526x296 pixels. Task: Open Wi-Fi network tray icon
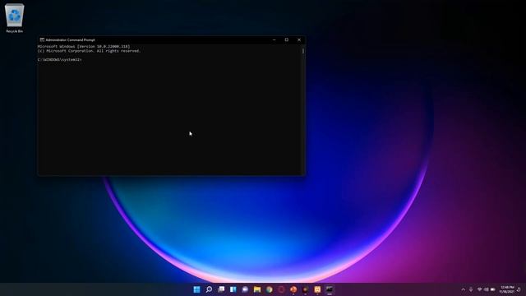point(480,289)
